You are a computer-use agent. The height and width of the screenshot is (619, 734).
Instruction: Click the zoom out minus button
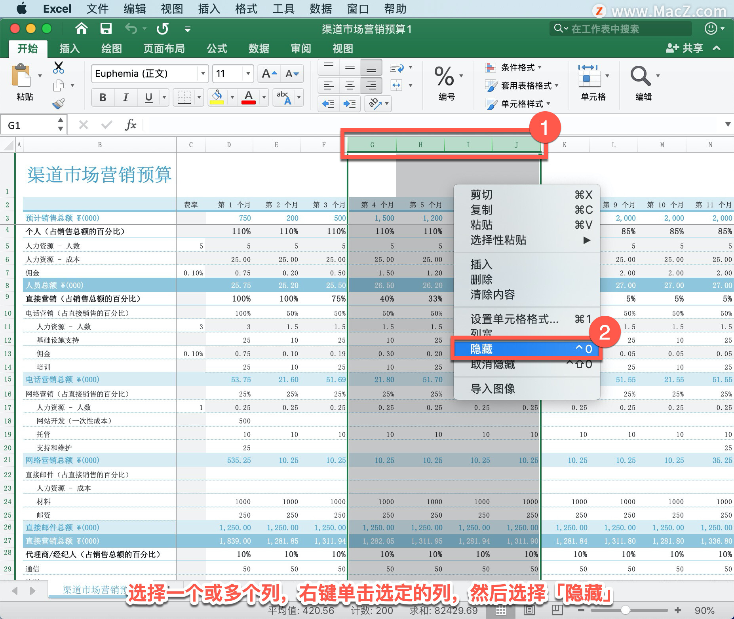click(x=581, y=610)
